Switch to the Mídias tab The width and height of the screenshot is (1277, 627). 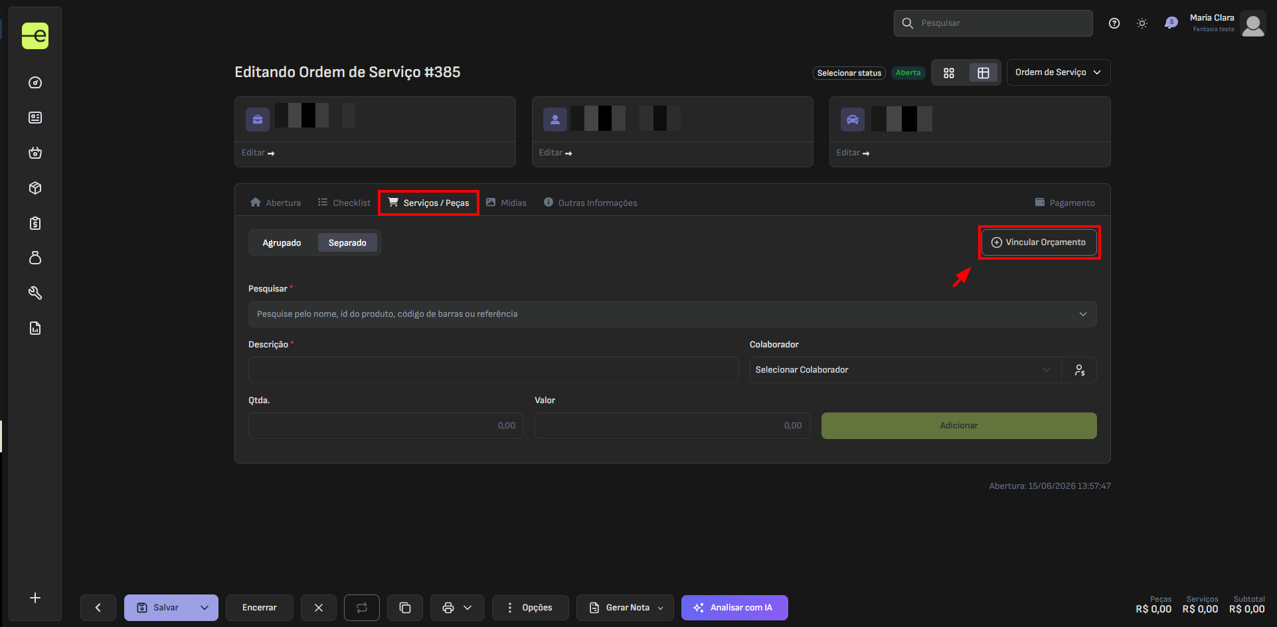click(x=506, y=203)
